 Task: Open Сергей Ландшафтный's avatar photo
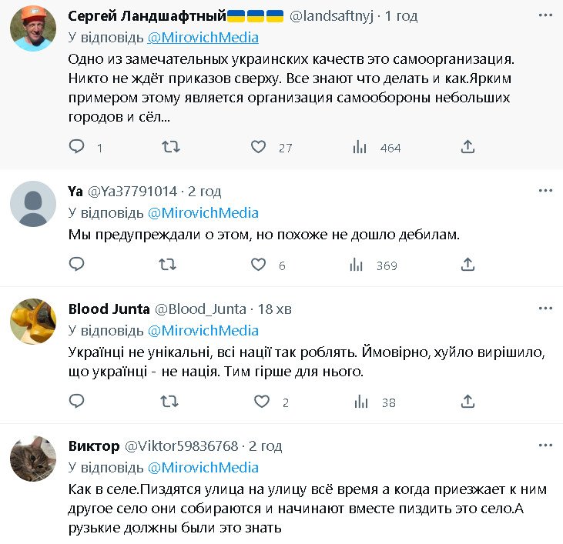coord(33,30)
